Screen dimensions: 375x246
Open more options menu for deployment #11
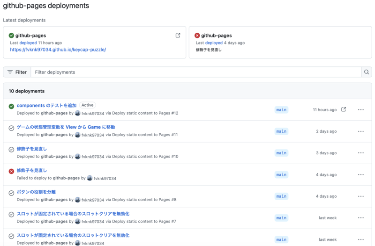(361, 131)
